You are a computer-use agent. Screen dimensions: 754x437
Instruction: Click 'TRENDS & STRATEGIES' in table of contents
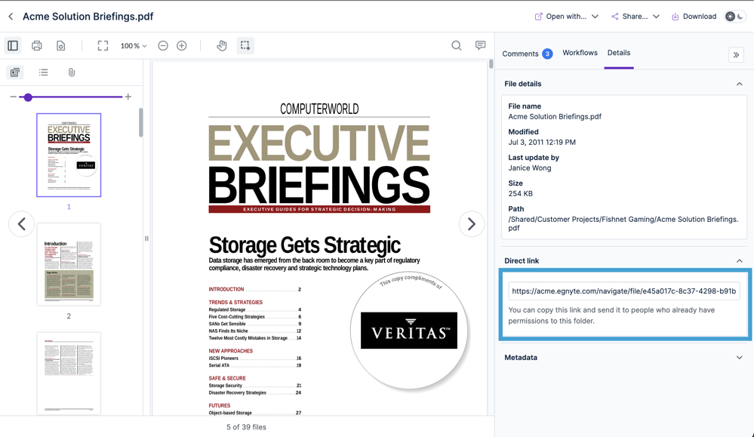tap(235, 303)
